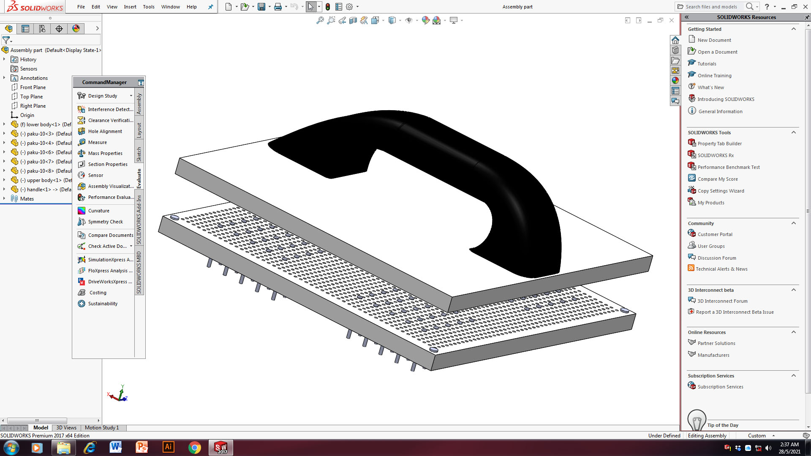811x456 pixels.
Task: Pin the SOLIDWORKS Resources task pane
Action: point(806,17)
